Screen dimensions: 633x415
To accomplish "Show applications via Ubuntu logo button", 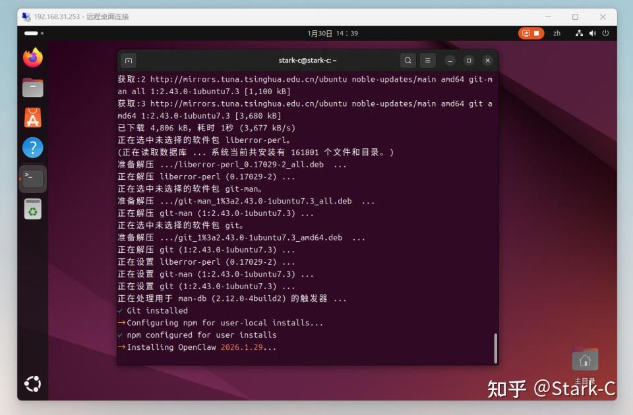I will pos(33,383).
